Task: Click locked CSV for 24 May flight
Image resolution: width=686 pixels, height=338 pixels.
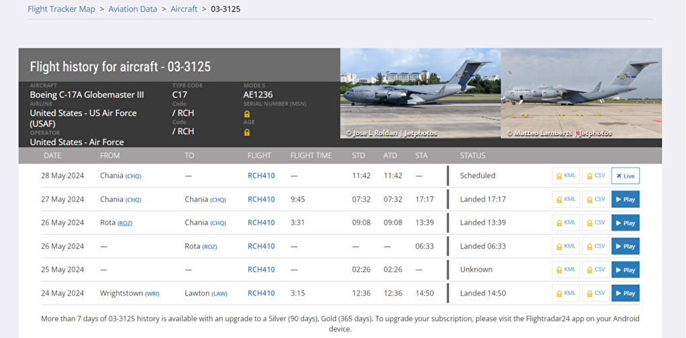Action: click(595, 293)
